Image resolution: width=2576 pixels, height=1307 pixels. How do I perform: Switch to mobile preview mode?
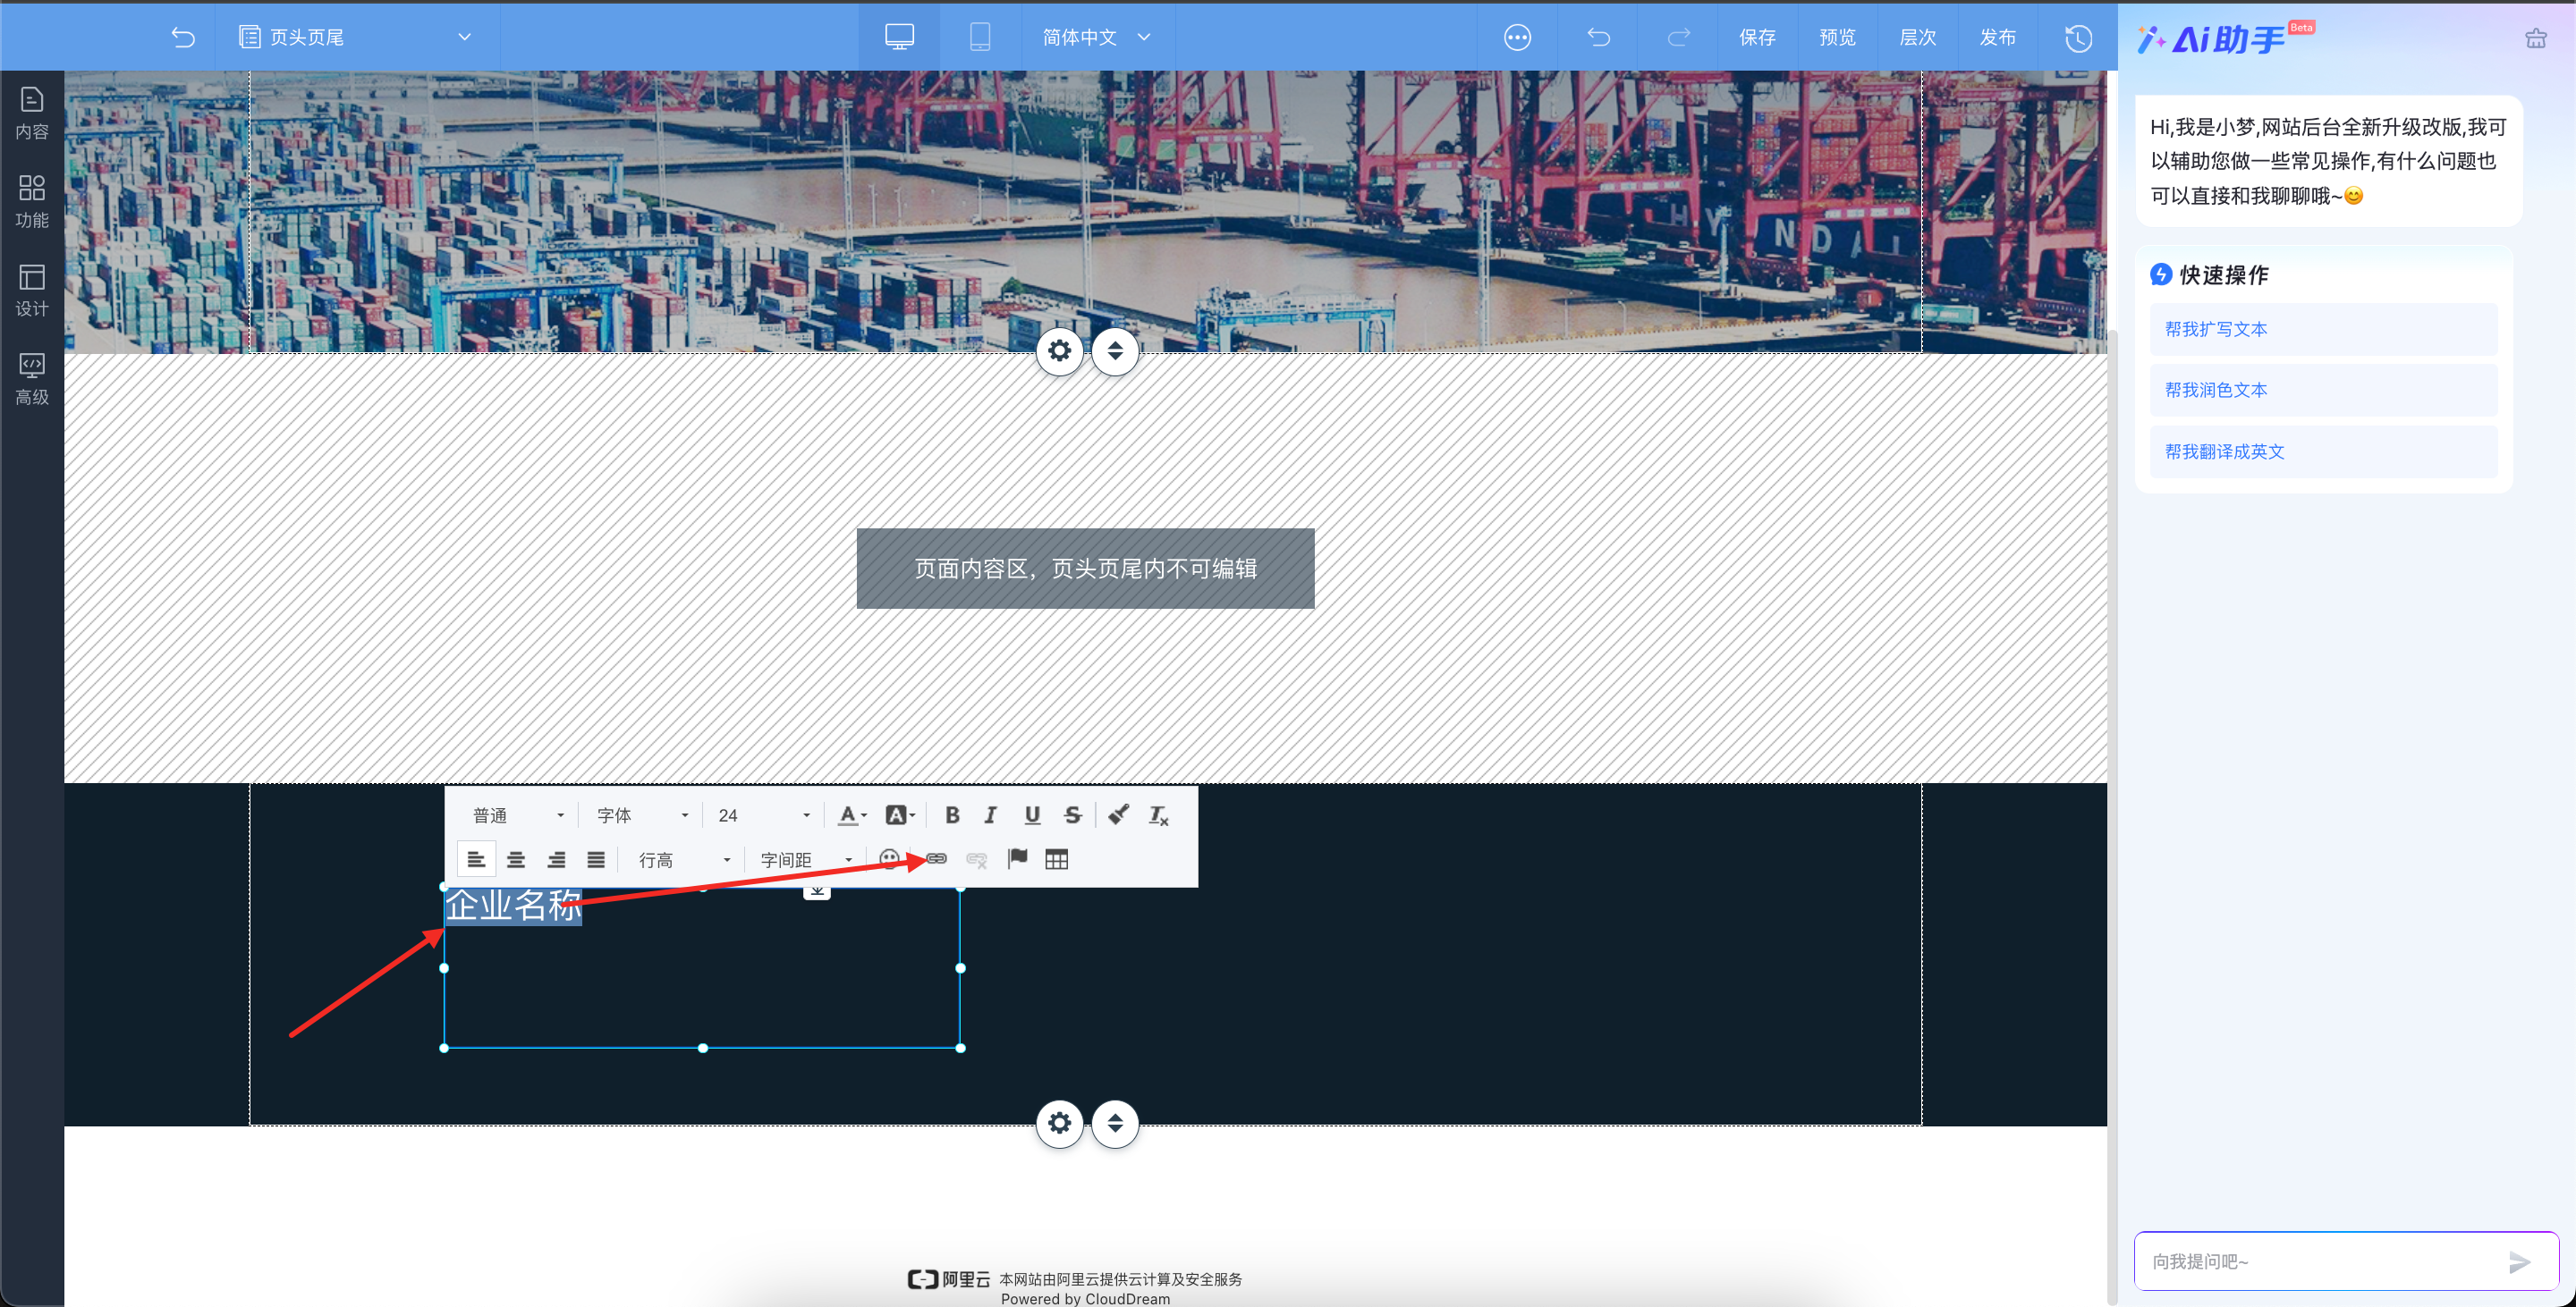pyautogui.click(x=980, y=37)
